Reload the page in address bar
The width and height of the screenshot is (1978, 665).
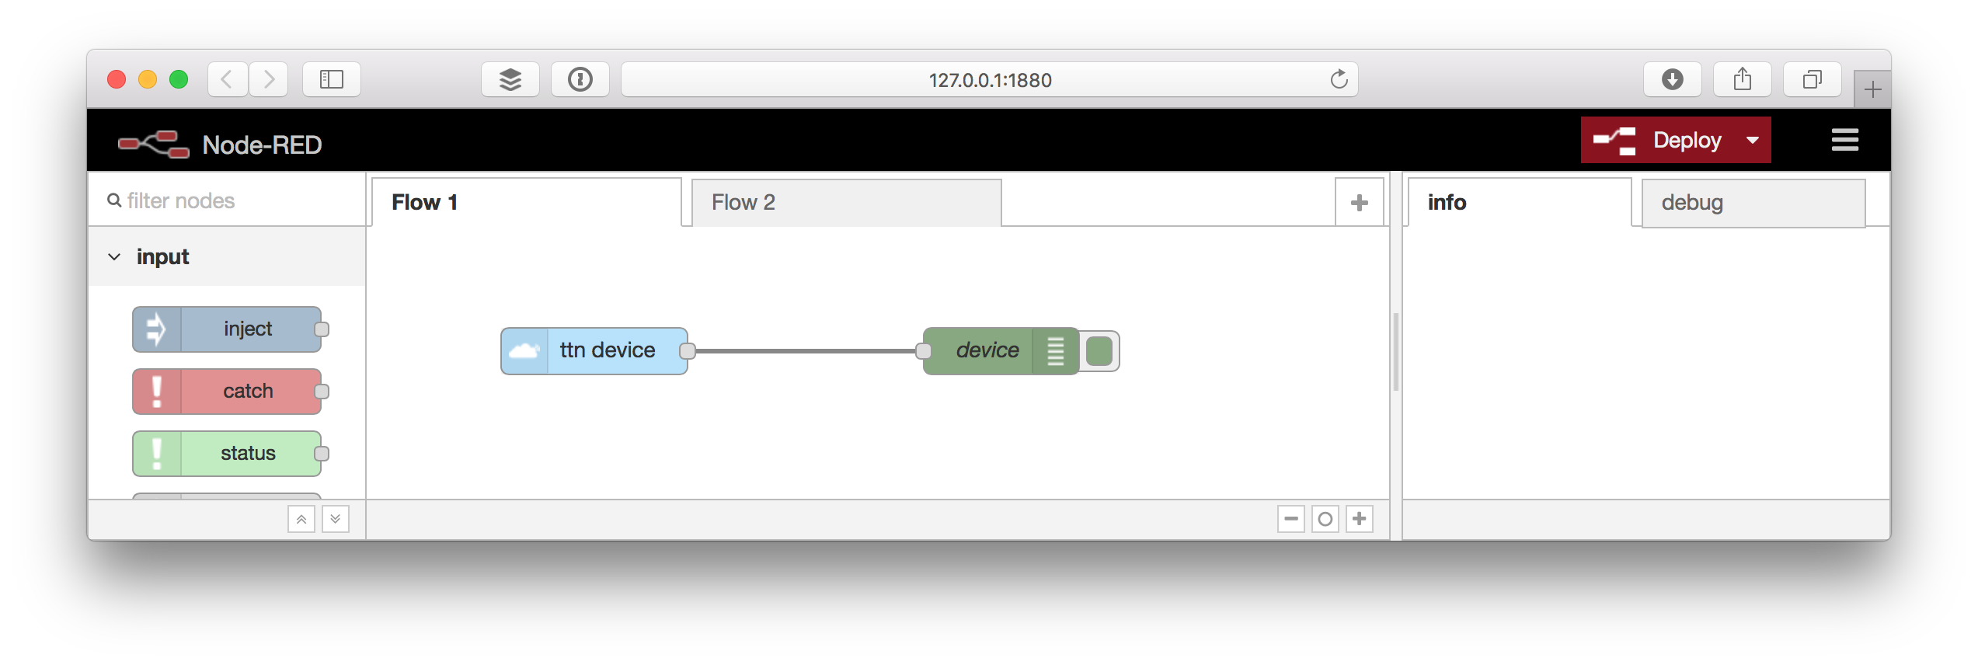[1339, 79]
